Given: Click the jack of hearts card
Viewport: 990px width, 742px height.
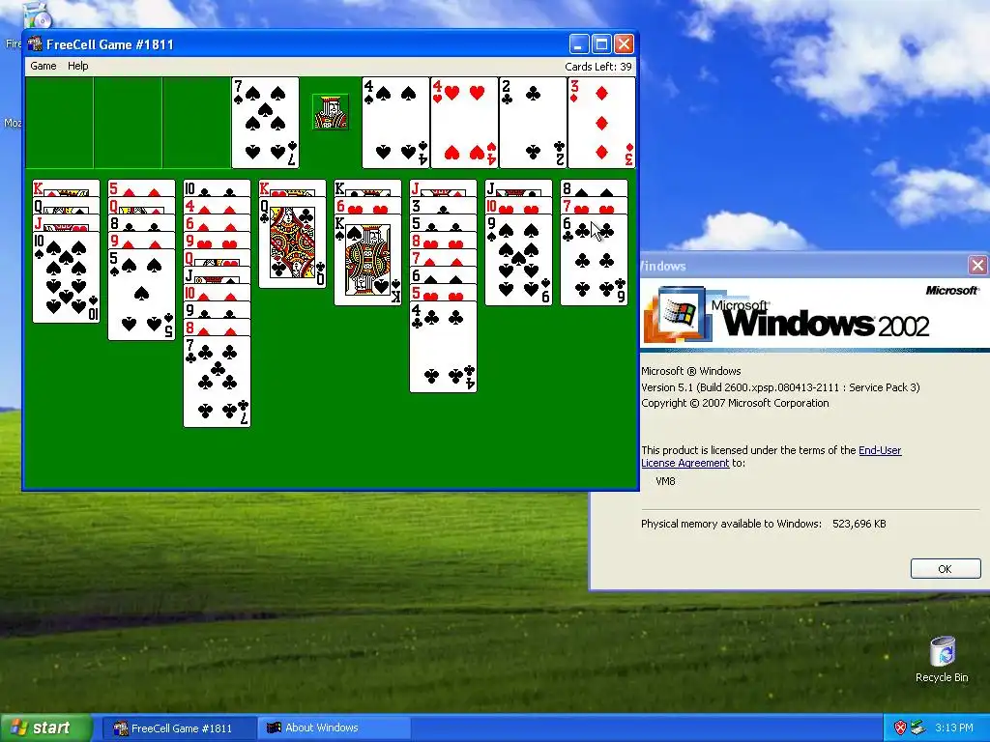Looking at the screenshot, I should [x=66, y=223].
